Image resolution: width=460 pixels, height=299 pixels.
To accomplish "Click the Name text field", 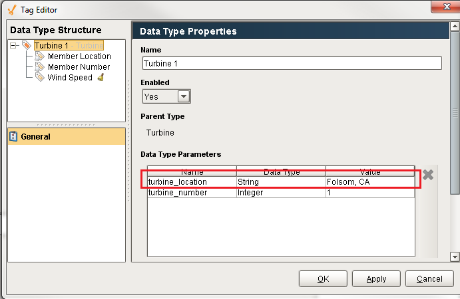I will pos(292,63).
